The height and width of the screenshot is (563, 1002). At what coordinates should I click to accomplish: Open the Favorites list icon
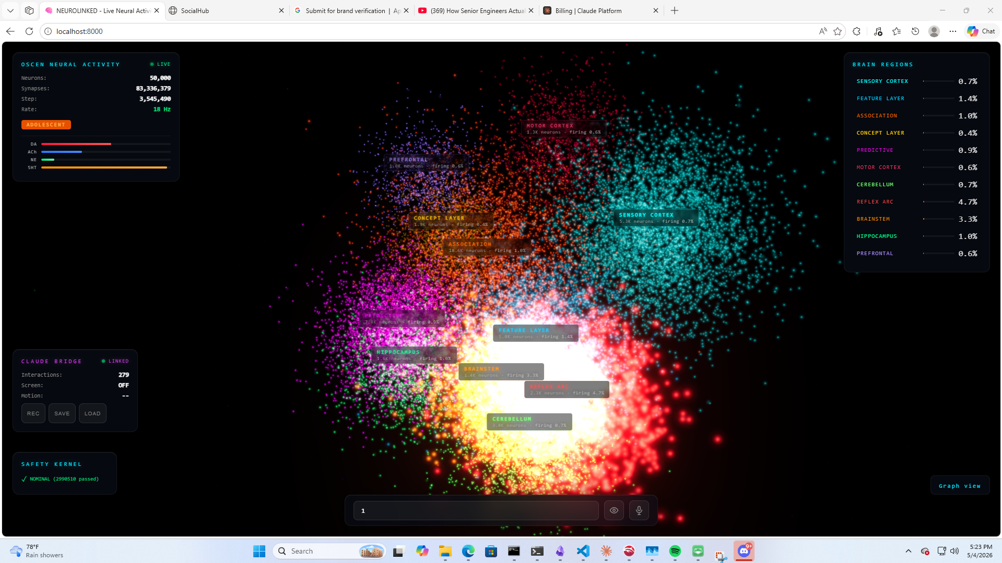897,31
